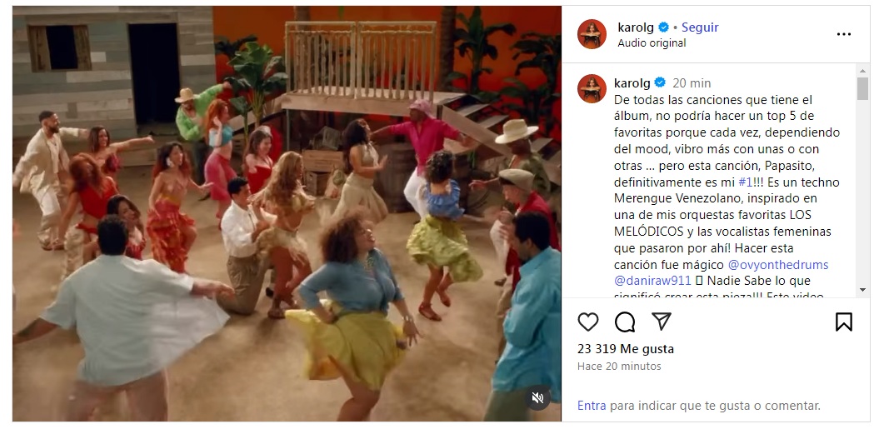Share post with paper plane icon
884x434 pixels.
pyautogui.click(x=662, y=322)
